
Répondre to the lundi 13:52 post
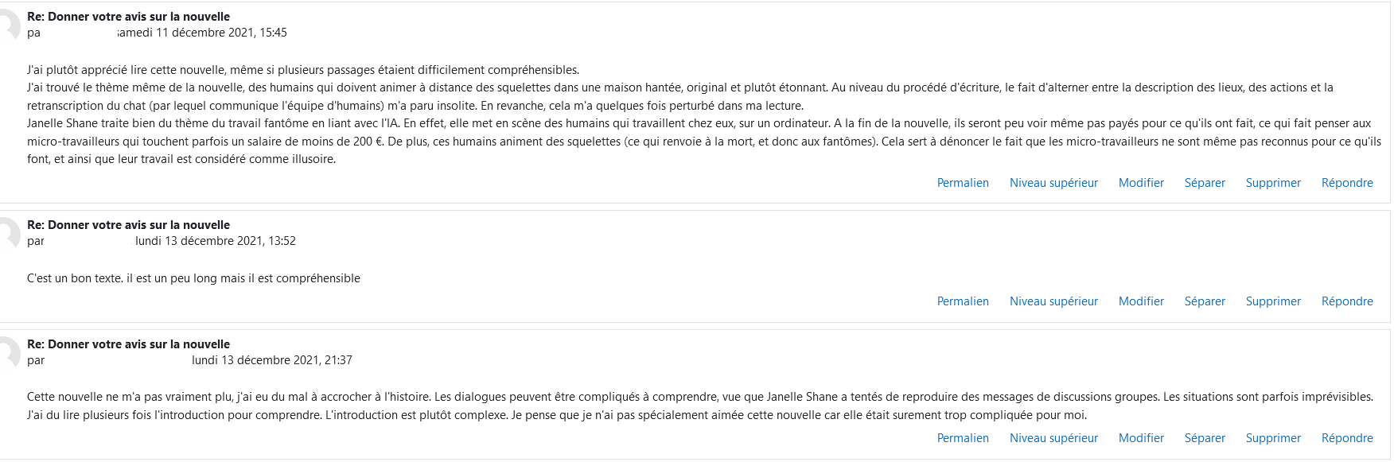(1347, 301)
